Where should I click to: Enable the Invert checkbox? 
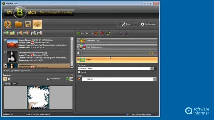[79, 72]
